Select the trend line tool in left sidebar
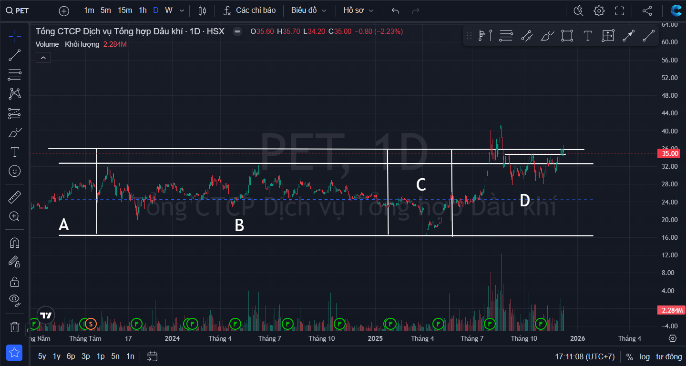 [x=15, y=55]
